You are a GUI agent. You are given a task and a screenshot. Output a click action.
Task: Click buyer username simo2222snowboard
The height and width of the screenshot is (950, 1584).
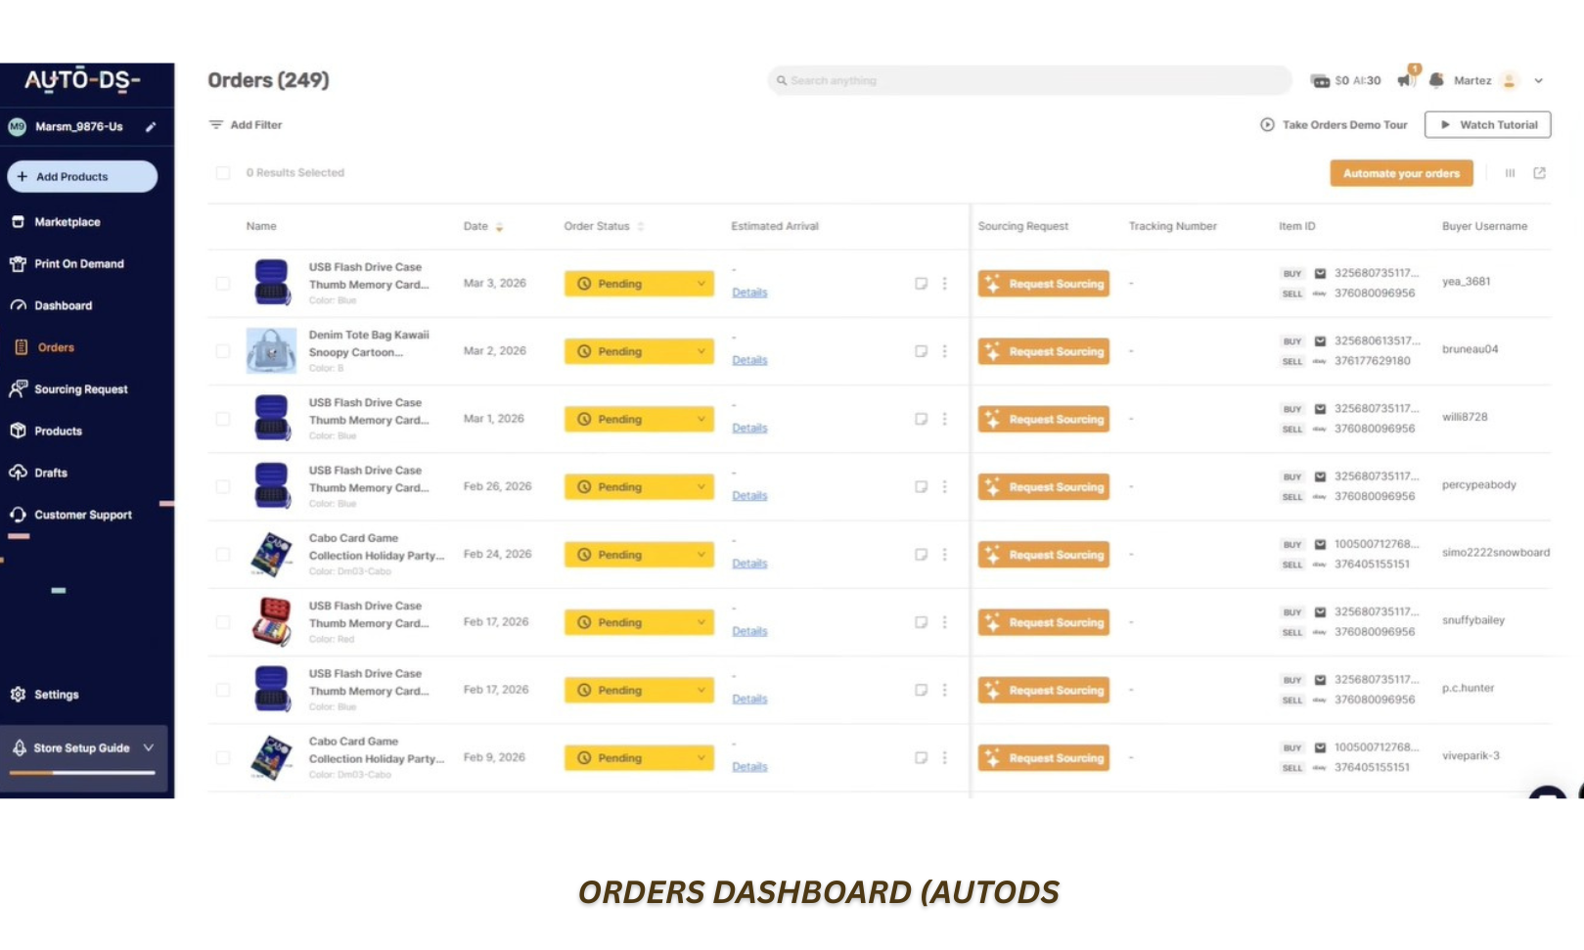[1496, 553]
